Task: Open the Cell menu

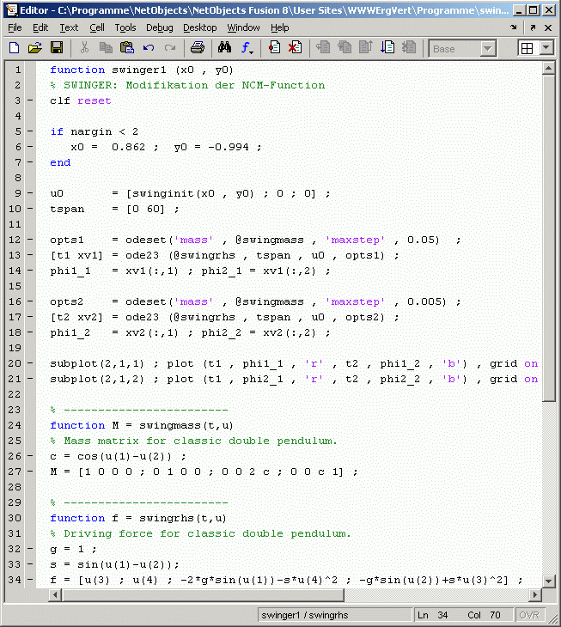Action: [x=97, y=27]
